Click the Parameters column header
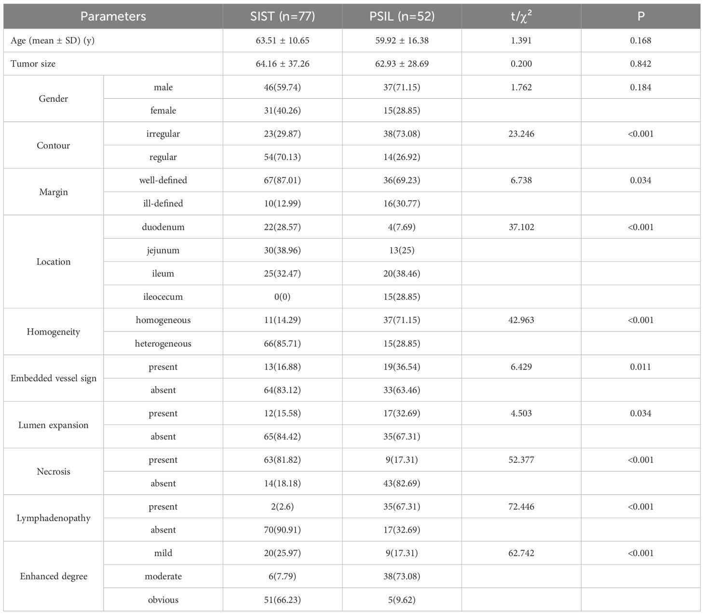The width and height of the screenshot is (704, 615). (113, 16)
